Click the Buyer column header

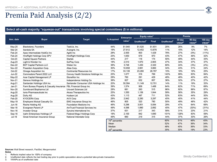point(44,40)
